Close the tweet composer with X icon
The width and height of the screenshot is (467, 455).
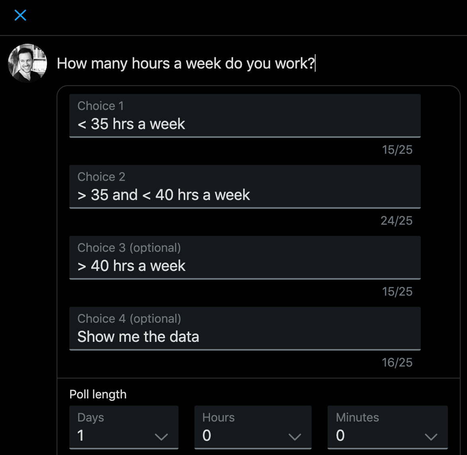[x=20, y=15]
